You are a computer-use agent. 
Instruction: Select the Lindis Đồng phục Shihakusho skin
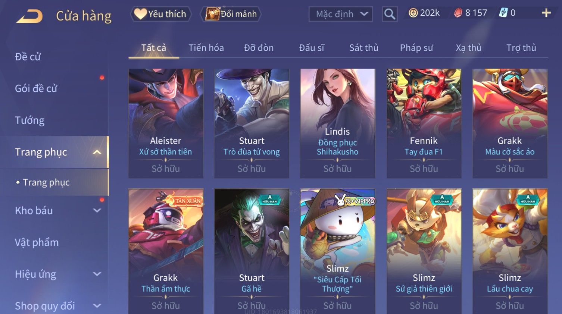[337, 123]
